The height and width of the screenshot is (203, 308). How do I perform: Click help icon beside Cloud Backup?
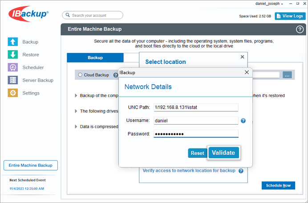pyautogui.click(x=116, y=75)
